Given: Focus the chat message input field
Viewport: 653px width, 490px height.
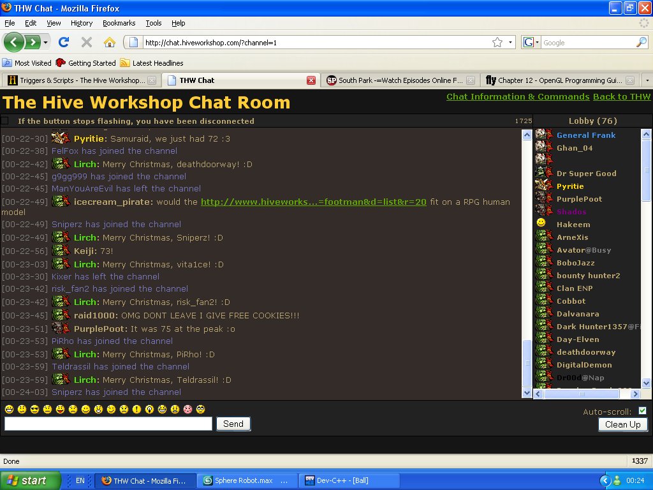Looking at the screenshot, I should (x=108, y=424).
